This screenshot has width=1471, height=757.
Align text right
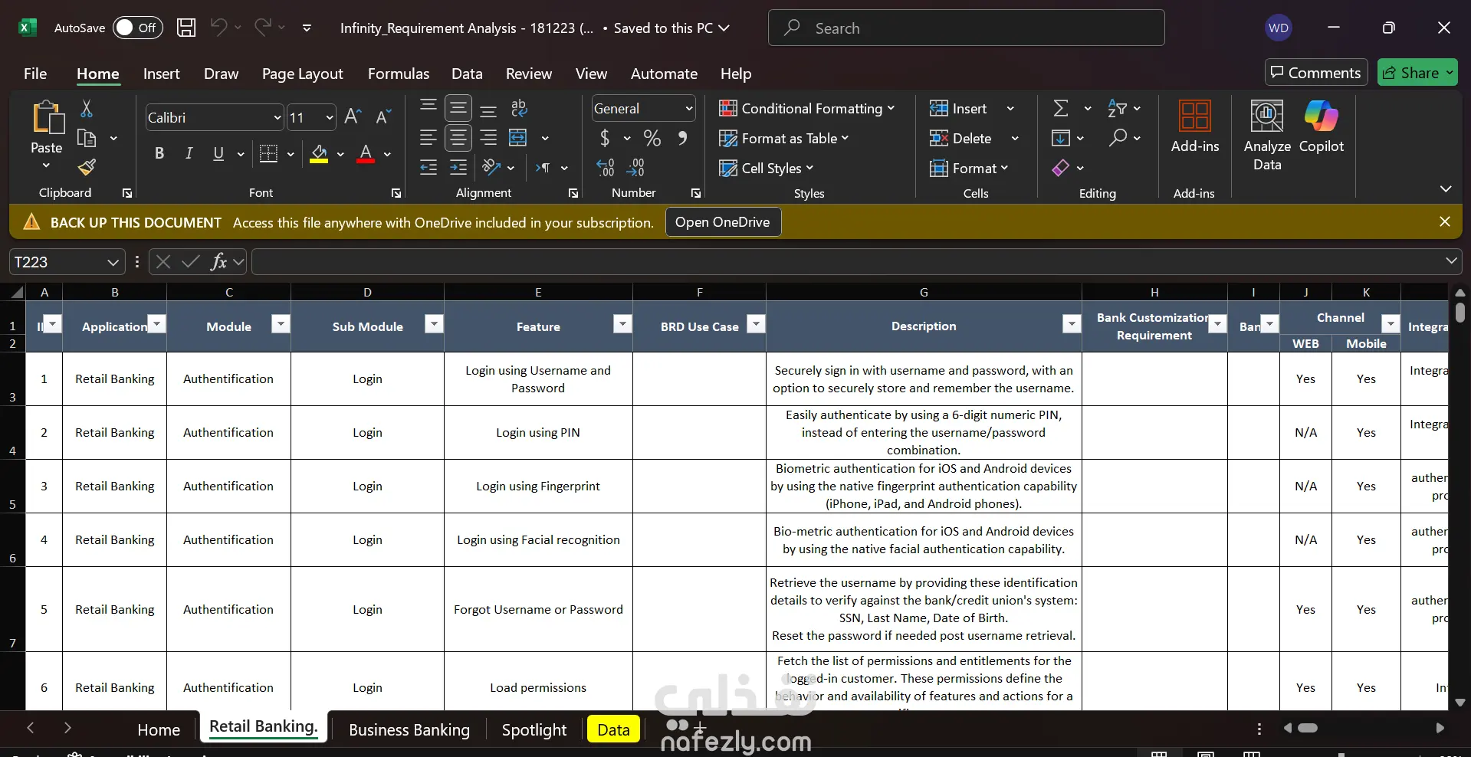click(x=488, y=138)
